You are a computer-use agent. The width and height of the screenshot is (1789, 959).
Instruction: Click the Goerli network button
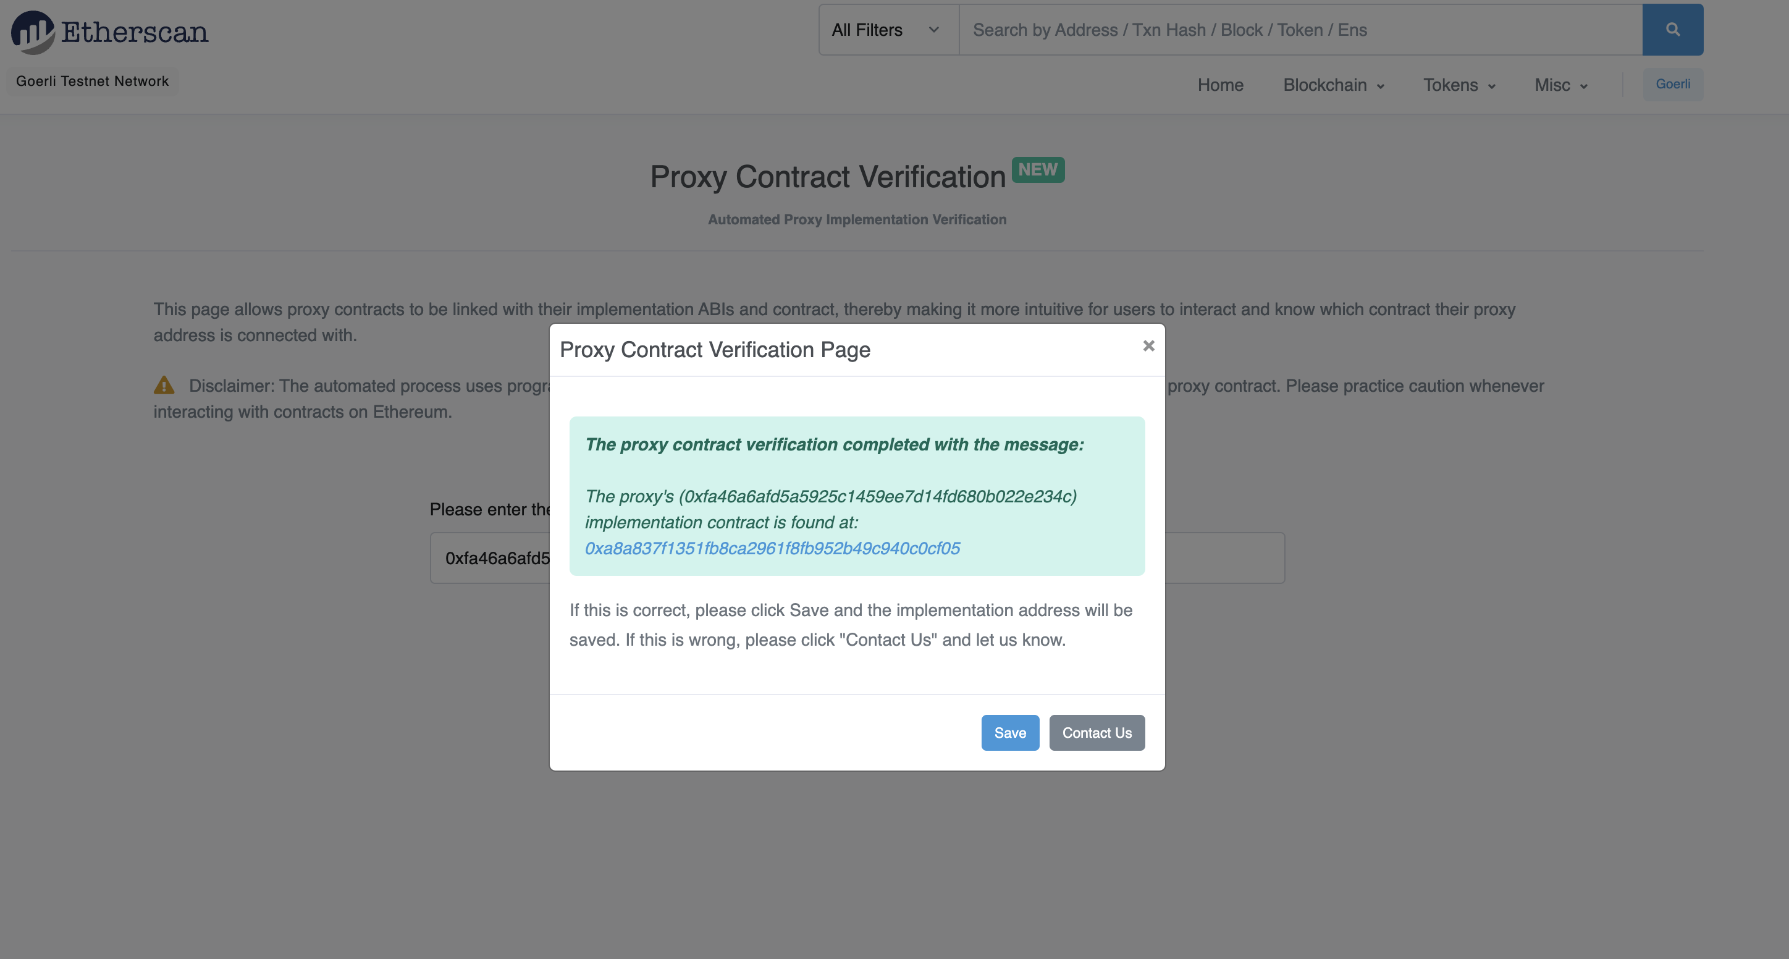pyautogui.click(x=1672, y=84)
